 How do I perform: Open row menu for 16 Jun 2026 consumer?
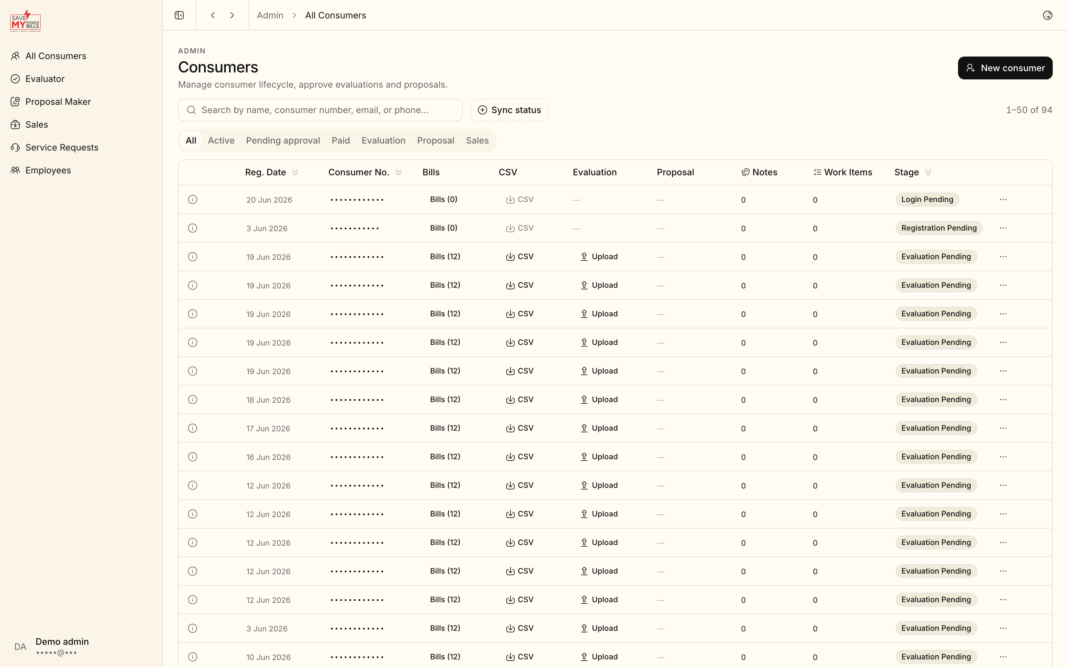coord(1003,457)
